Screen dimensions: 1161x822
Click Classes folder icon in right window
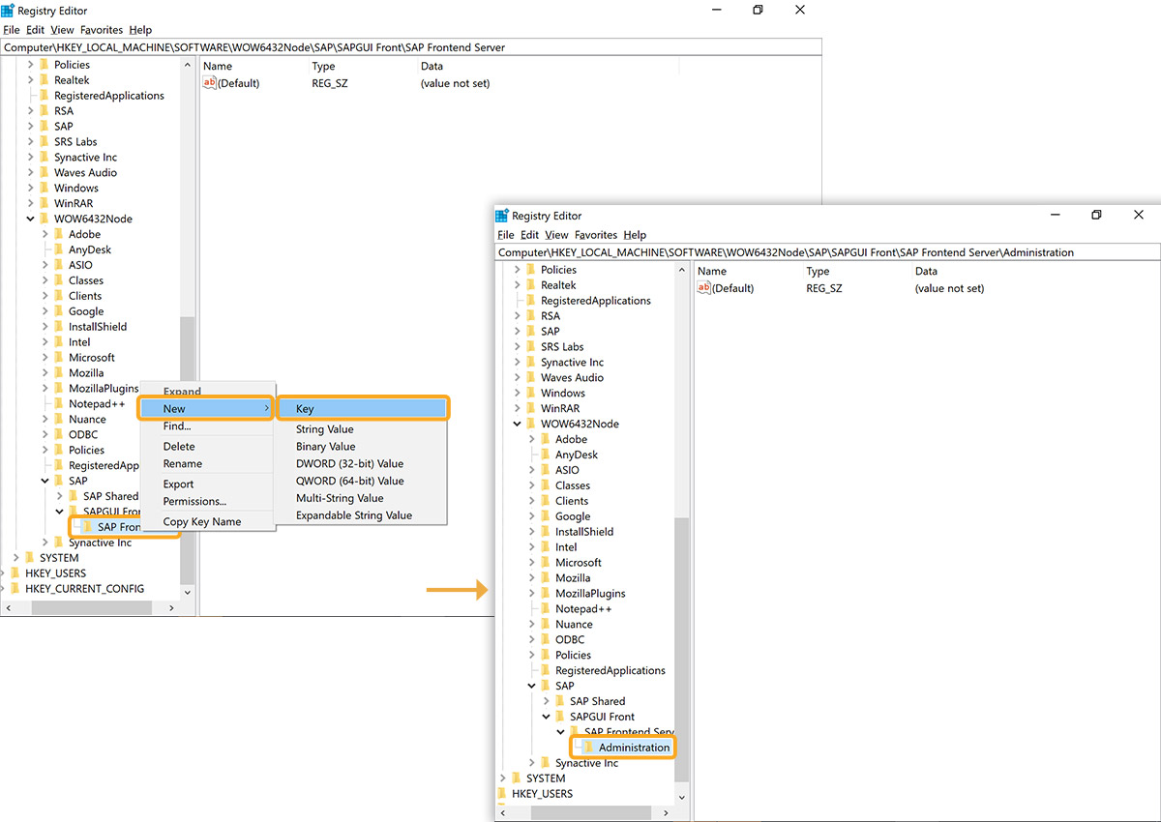point(545,485)
